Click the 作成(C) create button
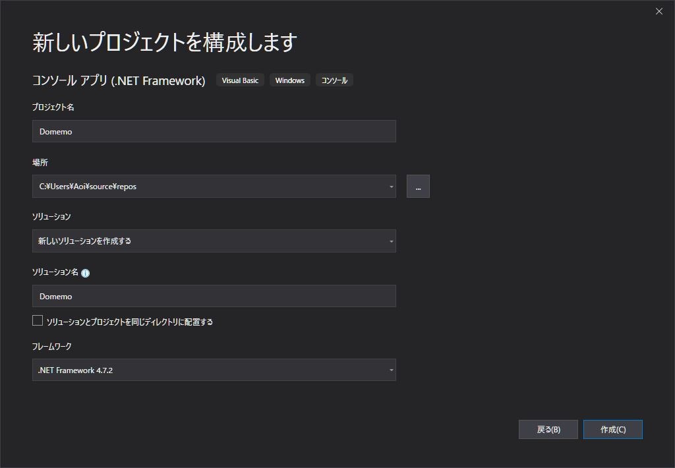Viewport: 675px width, 468px height. point(612,429)
